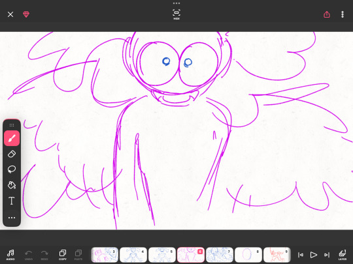Select frame 8 thumbnail
Image resolution: width=353 pixels, height=264 pixels.
click(248, 255)
